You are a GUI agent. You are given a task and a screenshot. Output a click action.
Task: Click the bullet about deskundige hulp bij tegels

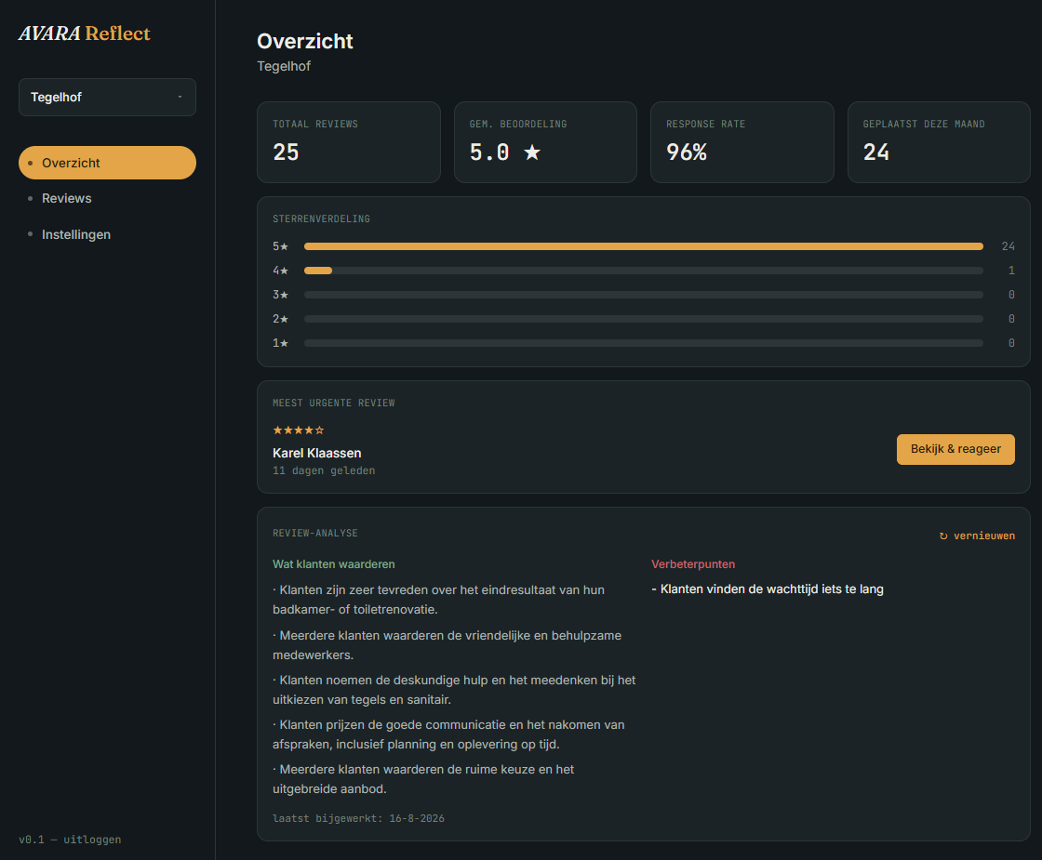click(x=454, y=689)
